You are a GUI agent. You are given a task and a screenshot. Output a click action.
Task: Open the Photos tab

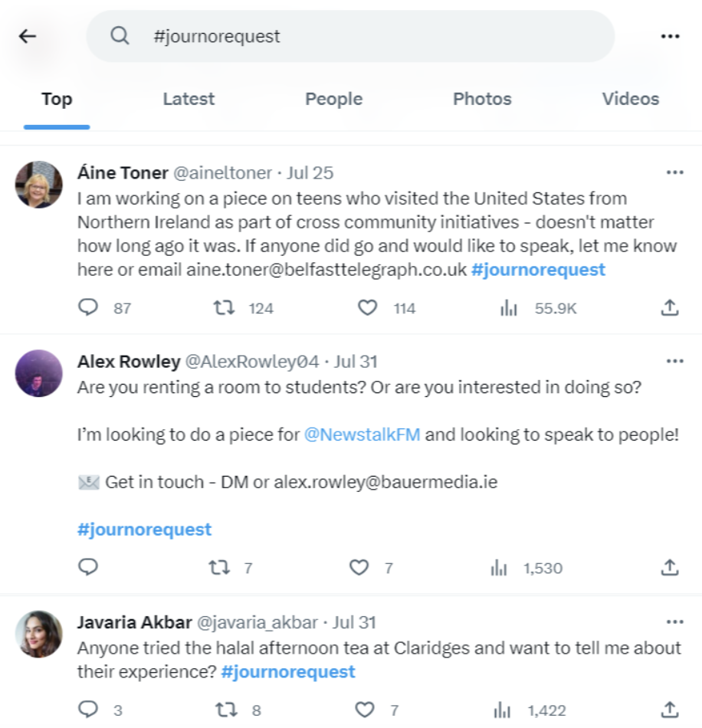click(482, 98)
